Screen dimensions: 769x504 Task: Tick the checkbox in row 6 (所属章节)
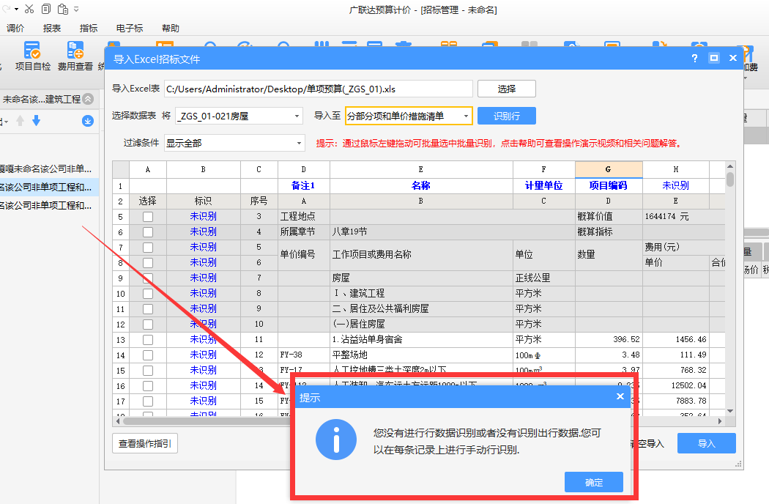pyautogui.click(x=148, y=231)
